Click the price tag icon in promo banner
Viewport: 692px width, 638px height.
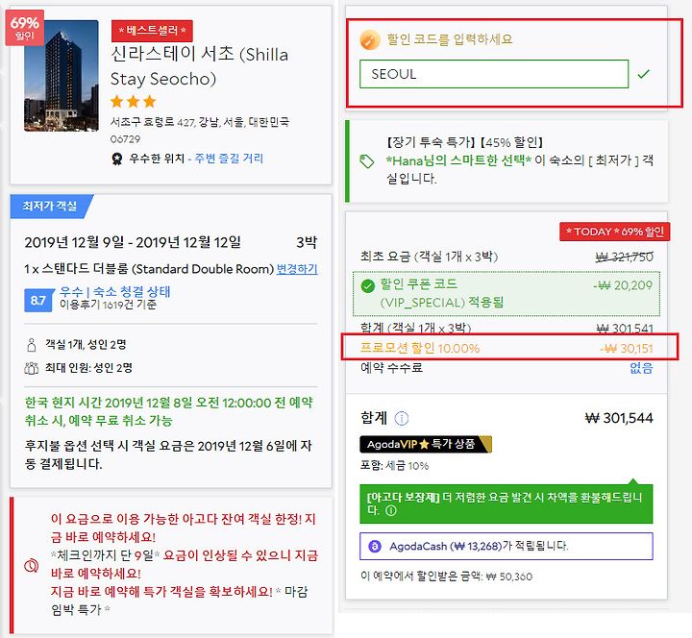click(x=366, y=161)
